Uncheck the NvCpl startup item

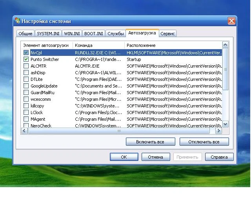point(26,53)
